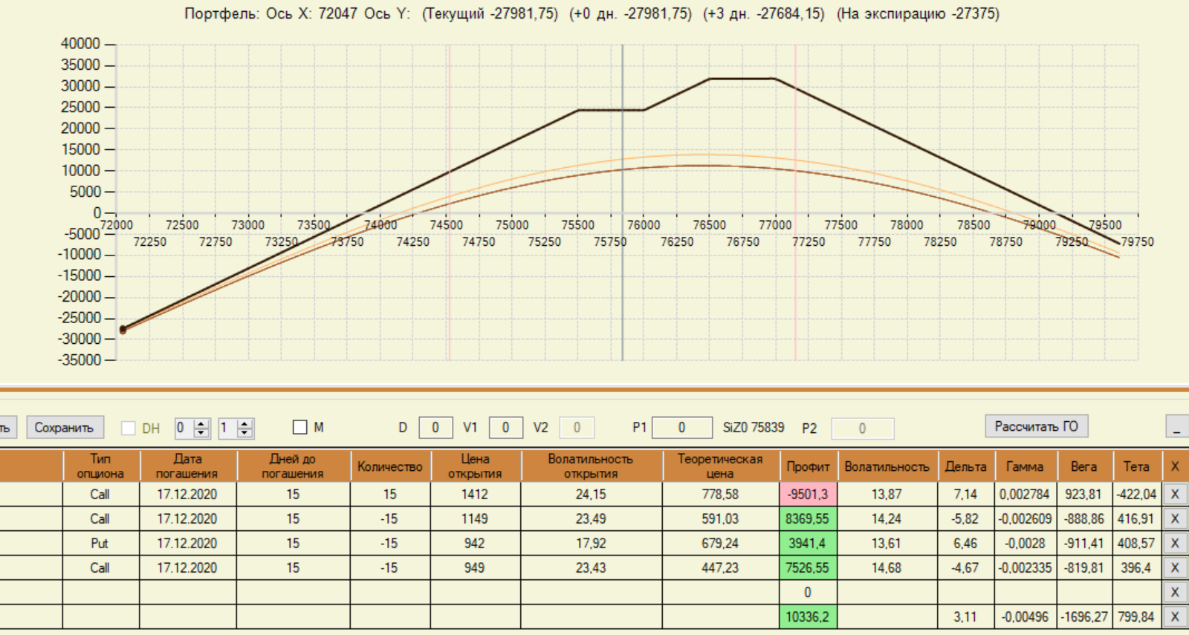Select the volatility cell 14,68
Image resolution: width=1189 pixels, height=635 pixels.
pyautogui.click(x=887, y=567)
